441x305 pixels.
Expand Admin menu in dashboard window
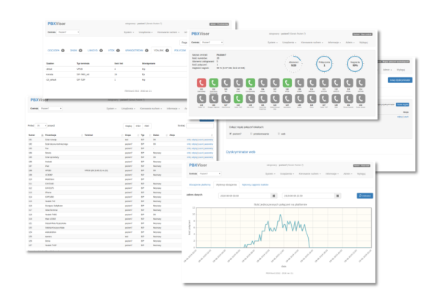(x=350, y=43)
